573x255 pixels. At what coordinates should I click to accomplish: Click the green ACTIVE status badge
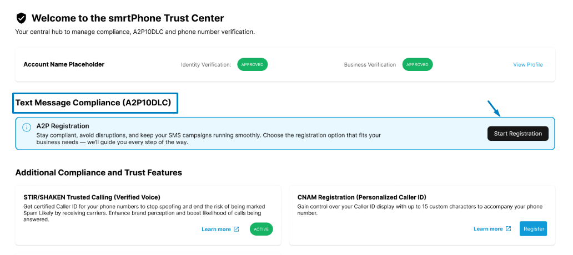(x=262, y=229)
